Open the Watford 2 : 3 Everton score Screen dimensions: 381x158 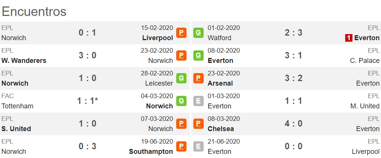click(293, 33)
